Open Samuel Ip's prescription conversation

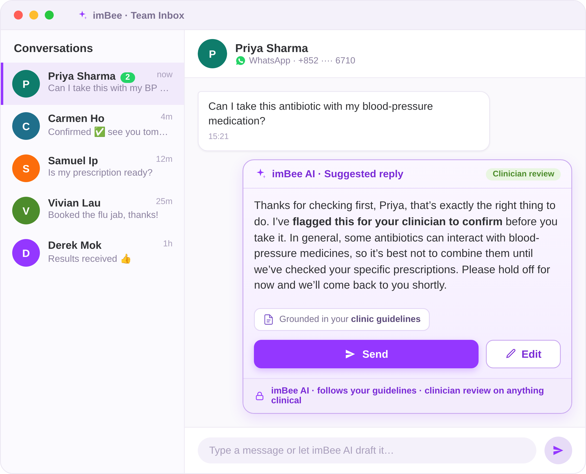[93, 169]
